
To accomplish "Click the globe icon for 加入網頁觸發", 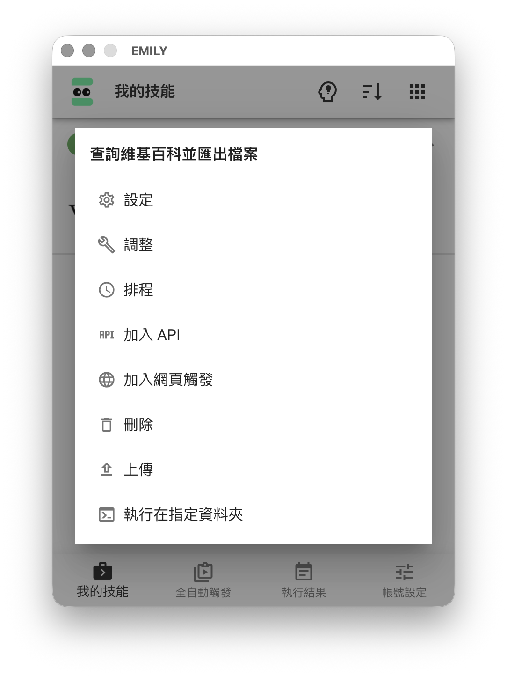I will click(107, 380).
